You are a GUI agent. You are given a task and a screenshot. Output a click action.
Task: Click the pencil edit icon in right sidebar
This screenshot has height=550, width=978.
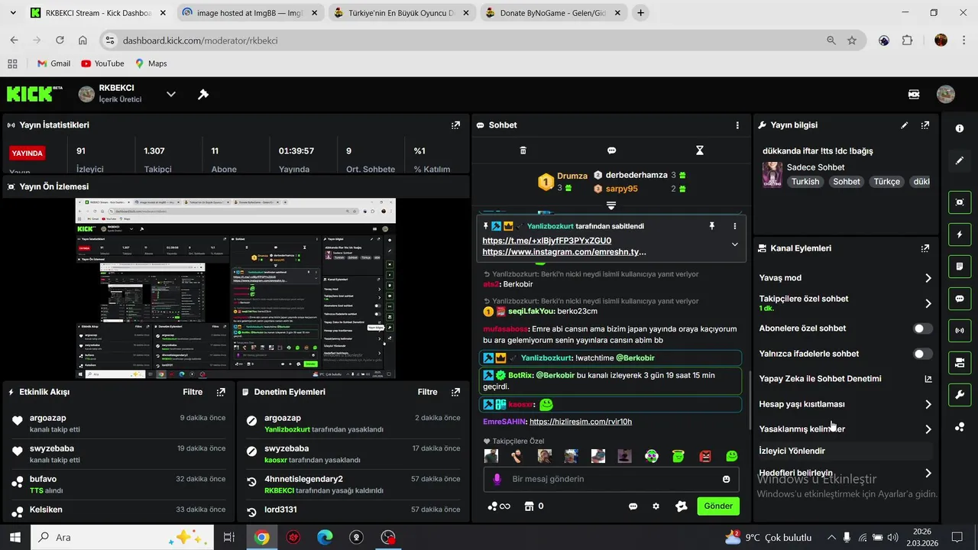coord(960,161)
